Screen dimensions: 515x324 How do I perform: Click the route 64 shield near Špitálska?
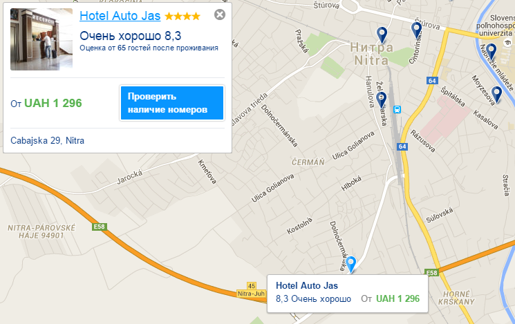[x=432, y=81]
